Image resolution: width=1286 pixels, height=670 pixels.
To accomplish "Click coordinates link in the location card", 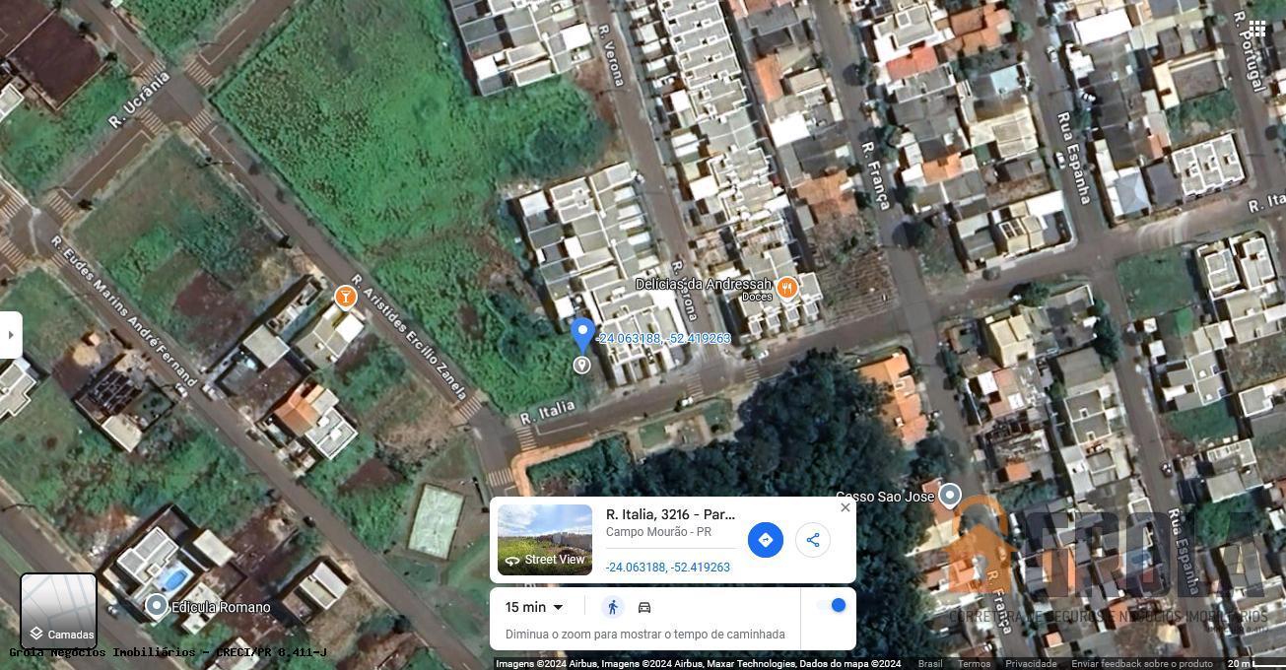I will click(x=668, y=568).
